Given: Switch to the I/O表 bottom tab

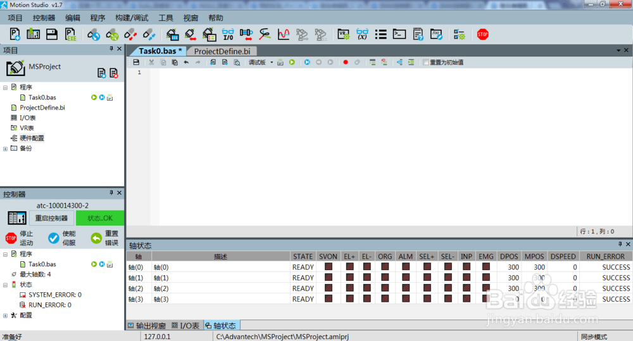Looking at the screenshot, I should pyautogui.click(x=185, y=325).
